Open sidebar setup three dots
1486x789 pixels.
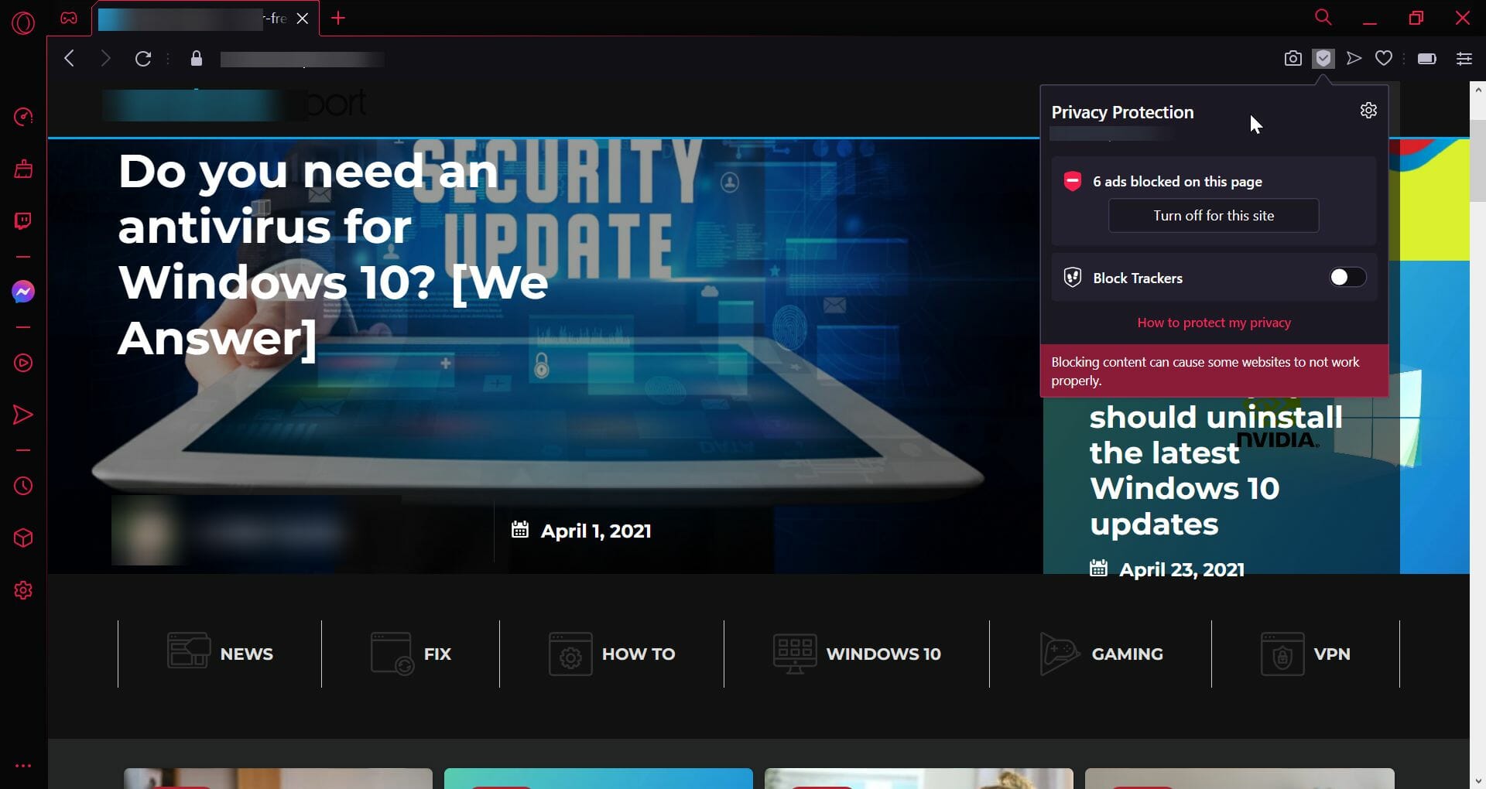click(23, 766)
